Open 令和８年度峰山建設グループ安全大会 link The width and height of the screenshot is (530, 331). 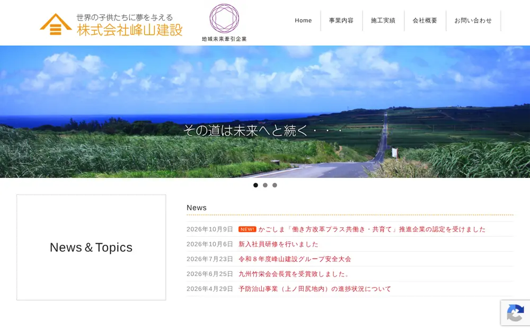click(295, 259)
